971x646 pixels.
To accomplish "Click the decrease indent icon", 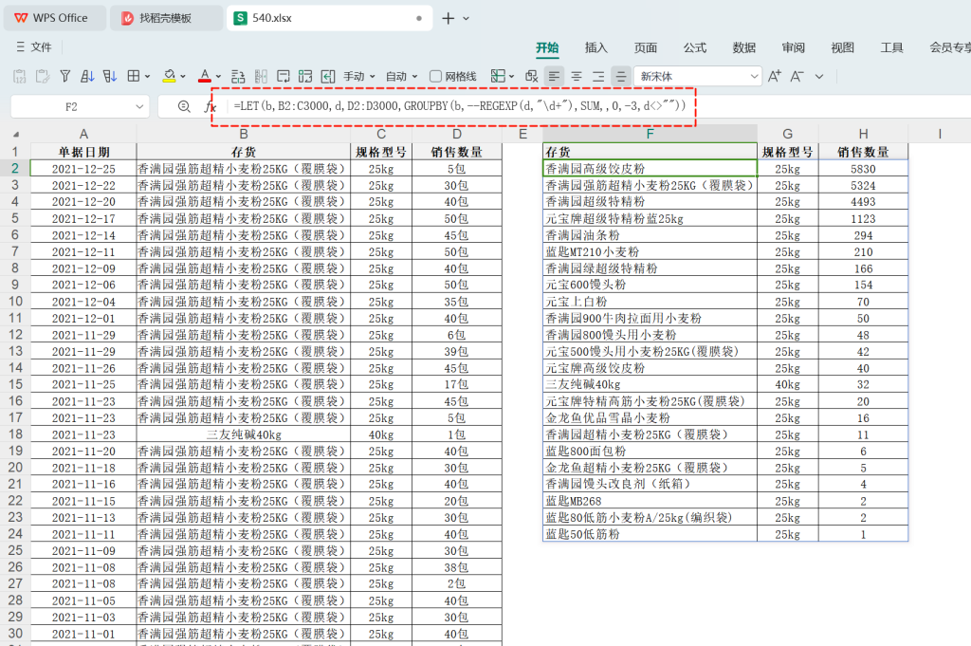I will click(328, 76).
